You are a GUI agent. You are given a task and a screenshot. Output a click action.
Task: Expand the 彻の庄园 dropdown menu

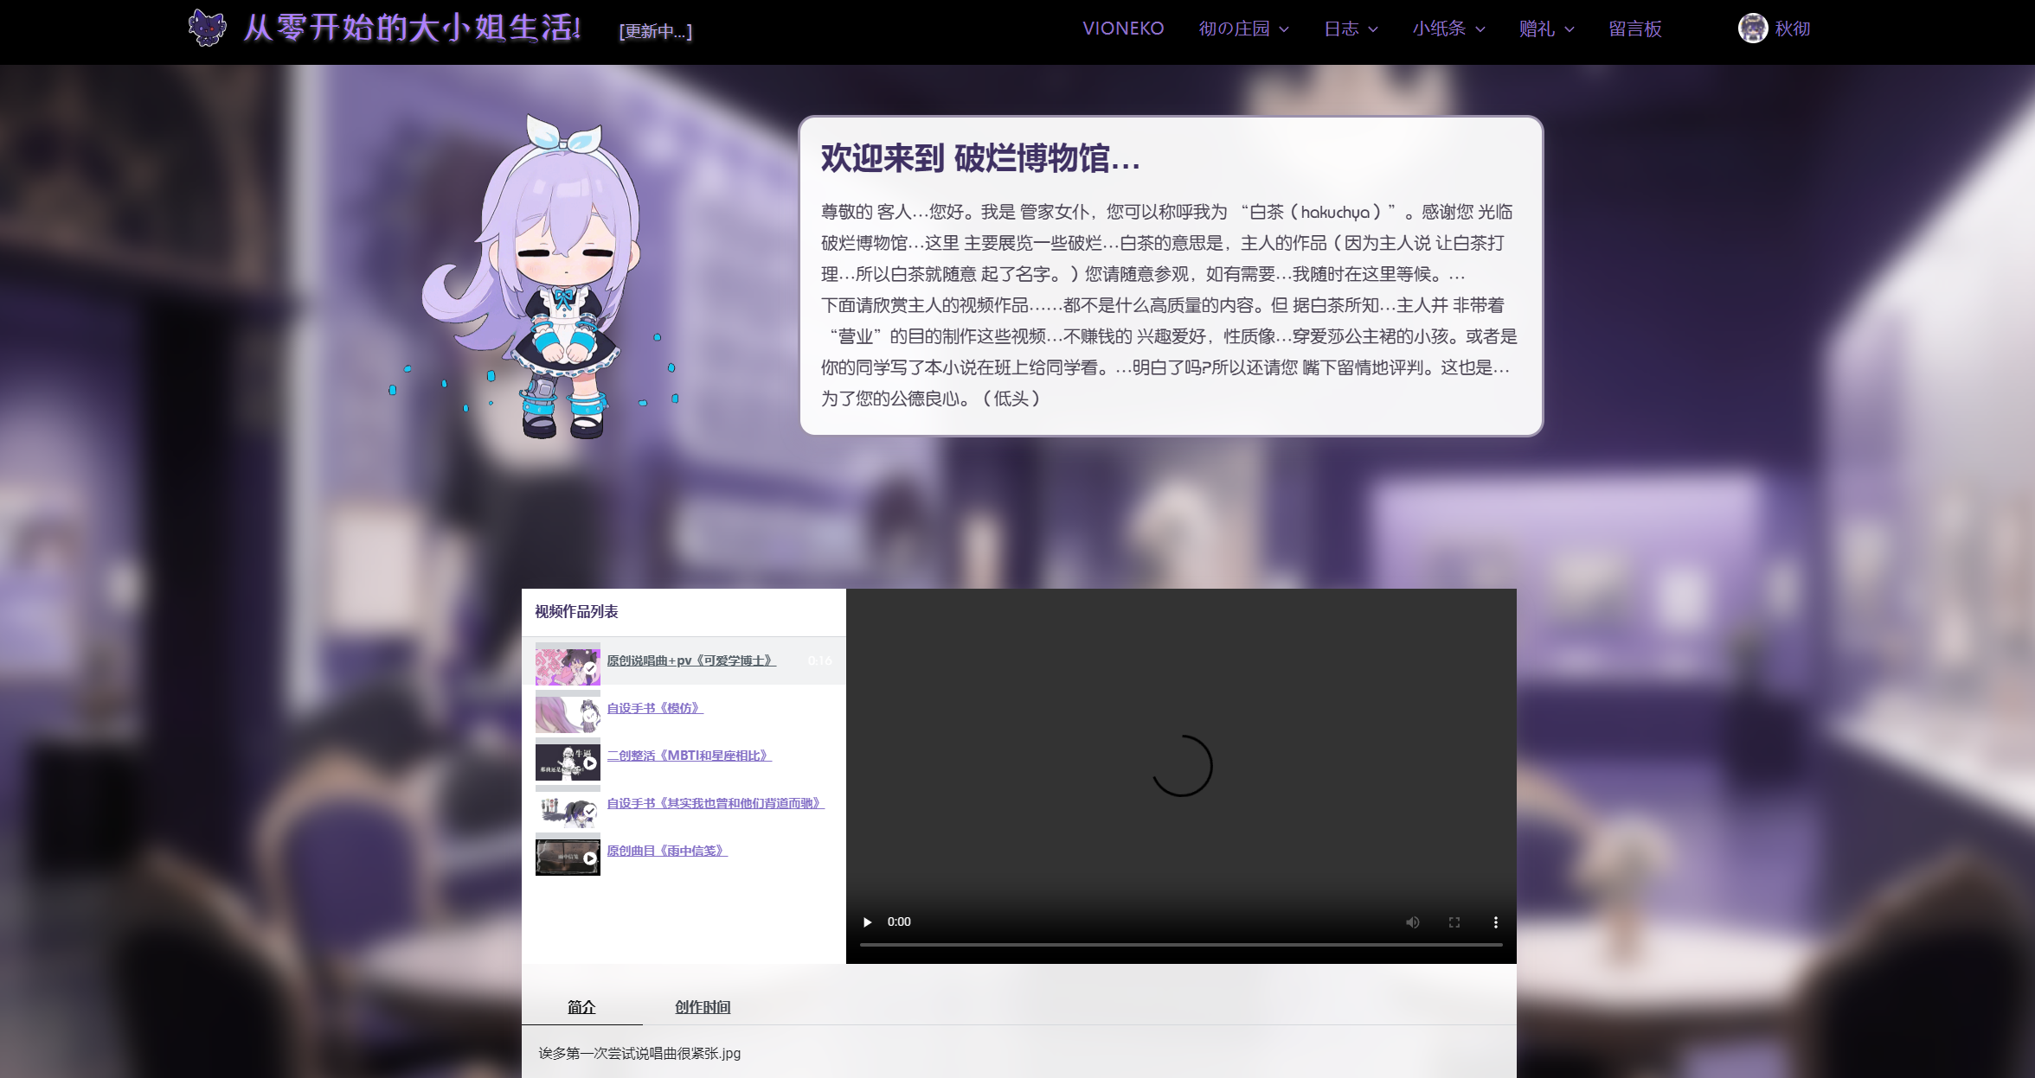(1243, 29)
